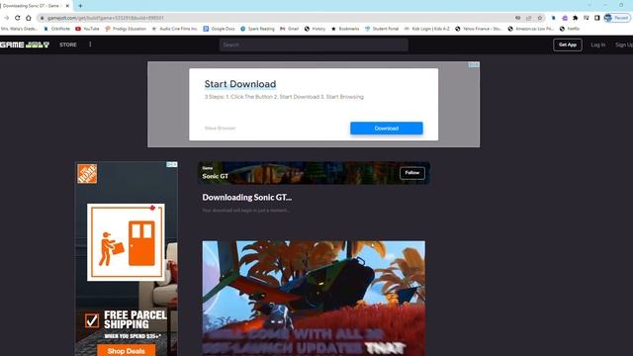The image size is (633, 356).
Task: Open the Kids Login Kids A-Z bookmark
Action: [426, 29]
